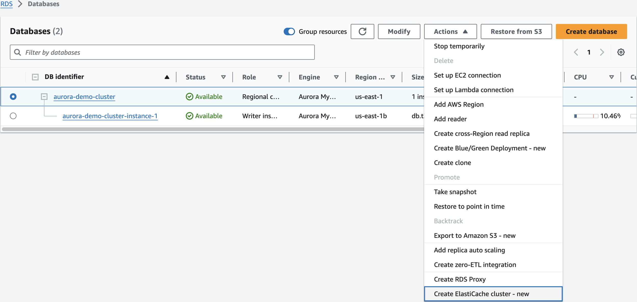The image size is (637, 302).
Task: Sort by DB identifier ascending arrow
Action: point(167,77)
